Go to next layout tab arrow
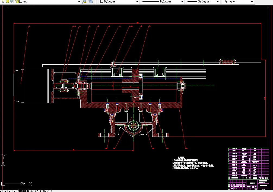273x192 pixels. [10, 191]
